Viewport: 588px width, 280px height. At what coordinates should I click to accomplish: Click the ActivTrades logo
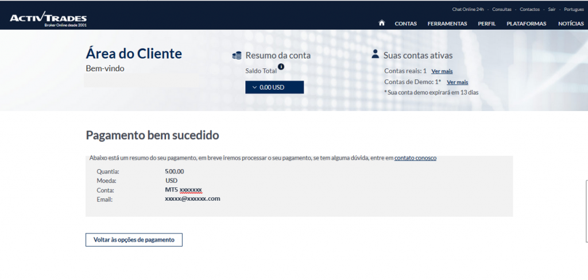48,19
